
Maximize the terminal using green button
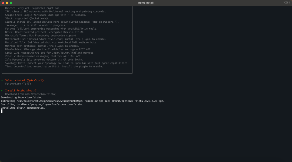11,3
